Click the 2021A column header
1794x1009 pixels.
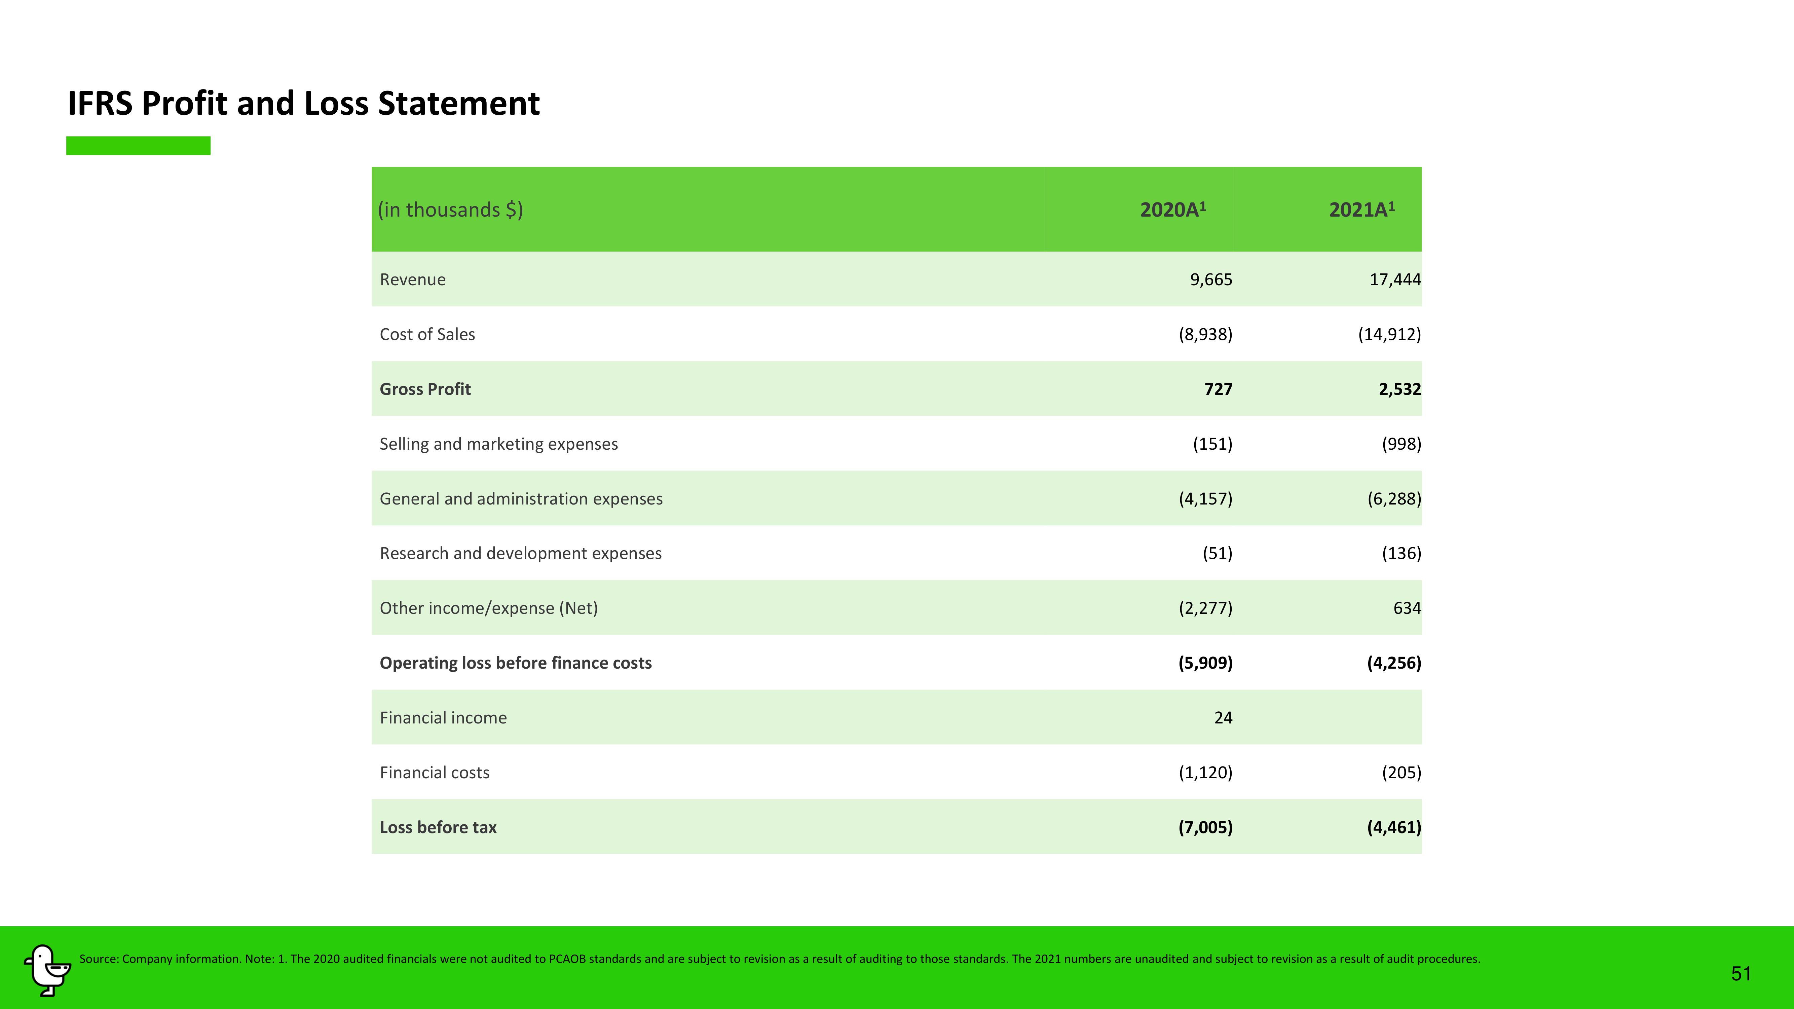tap(1361, 209)
